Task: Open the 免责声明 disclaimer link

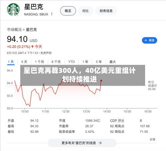Action: pos(46,53)
